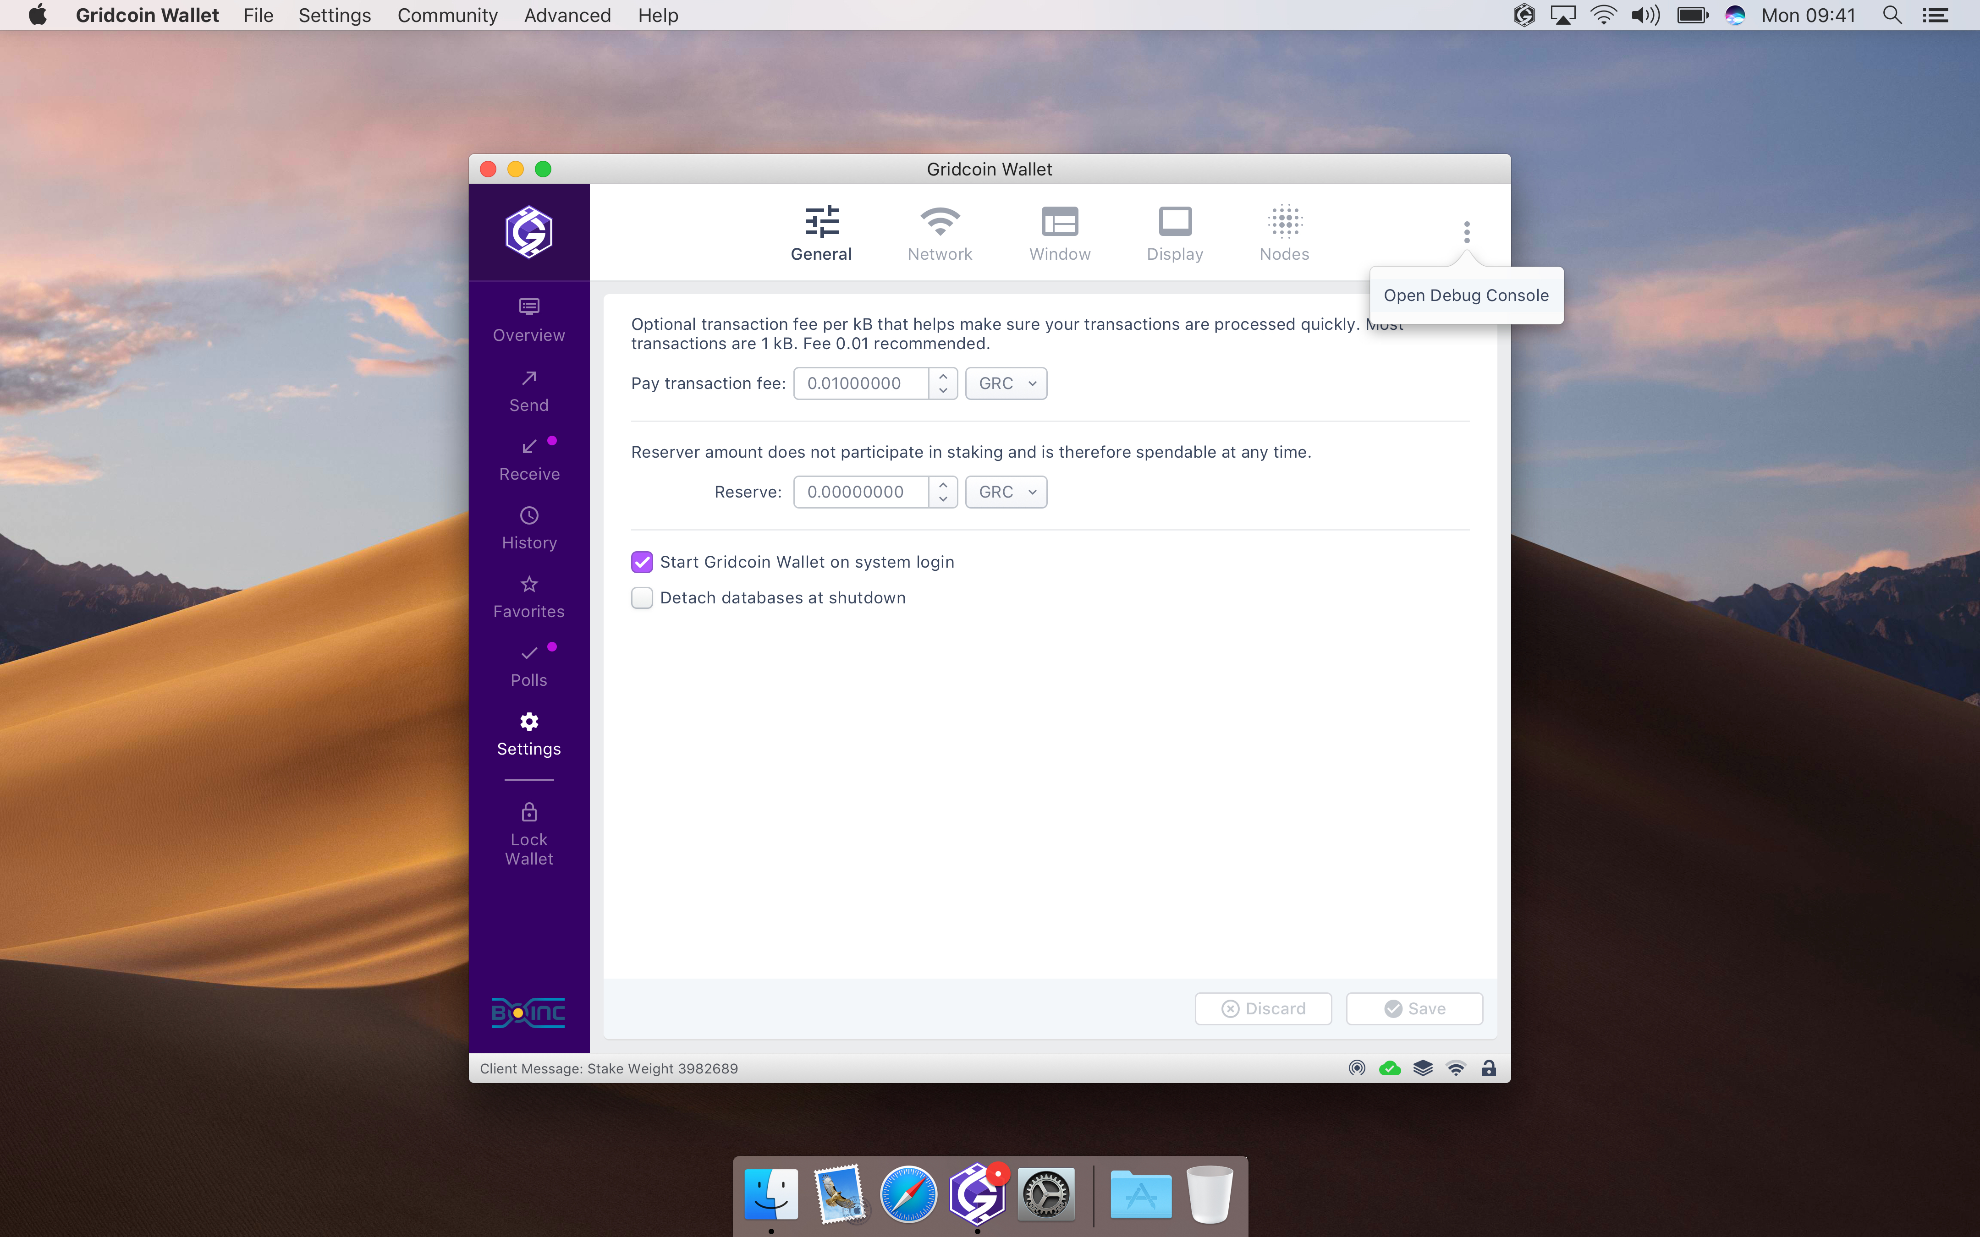Enable Detach databases at shutdown
Screen dimensions: 1980x1237
tap(642, 598)
